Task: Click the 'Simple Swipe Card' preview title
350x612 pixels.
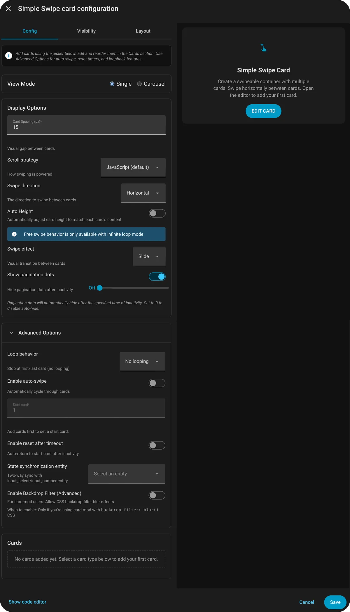Action: coord(263,70)
